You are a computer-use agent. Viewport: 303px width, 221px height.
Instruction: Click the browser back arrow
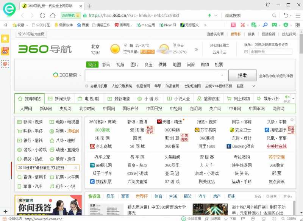click(x=23, y=16)
